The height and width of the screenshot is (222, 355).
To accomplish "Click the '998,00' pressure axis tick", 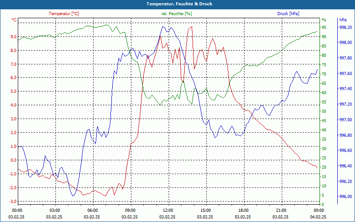I will click(x=346, y=43).
